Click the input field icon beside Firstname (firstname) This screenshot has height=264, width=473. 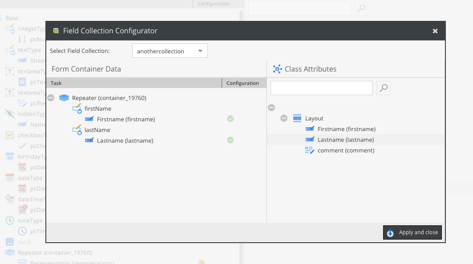coord(89,119)
